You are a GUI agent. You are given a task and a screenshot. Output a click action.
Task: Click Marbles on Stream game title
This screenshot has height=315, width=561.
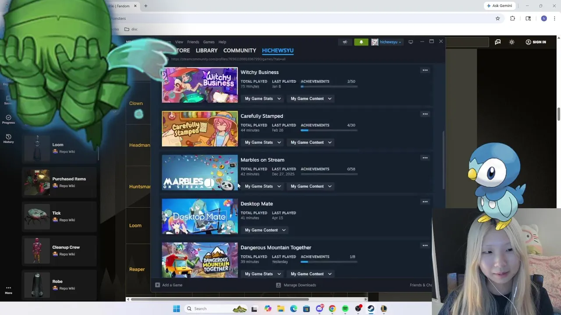point(262,160)
